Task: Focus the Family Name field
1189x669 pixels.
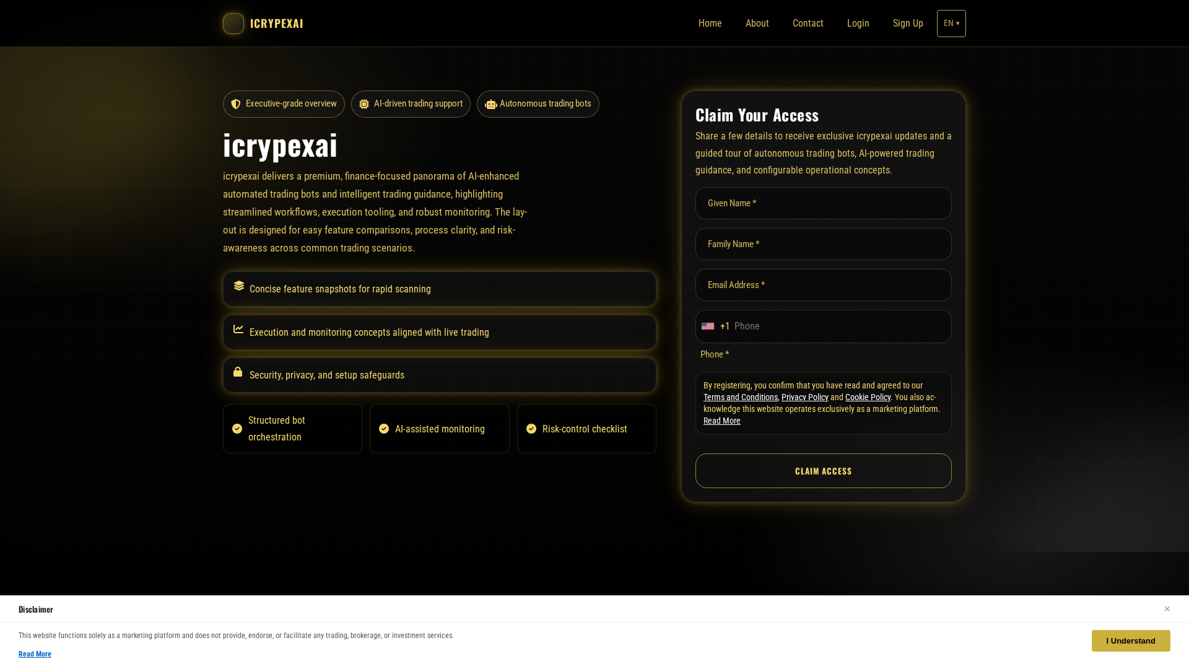Action: (x=824, y=244)
